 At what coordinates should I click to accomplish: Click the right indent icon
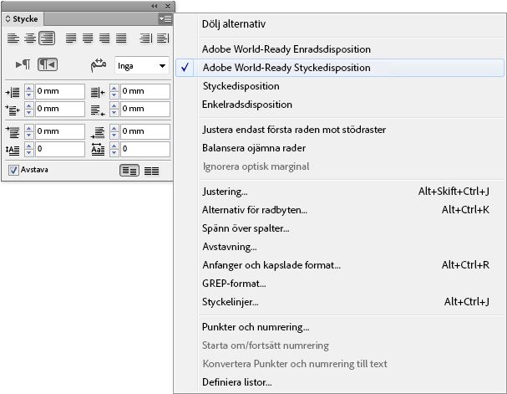98,92
